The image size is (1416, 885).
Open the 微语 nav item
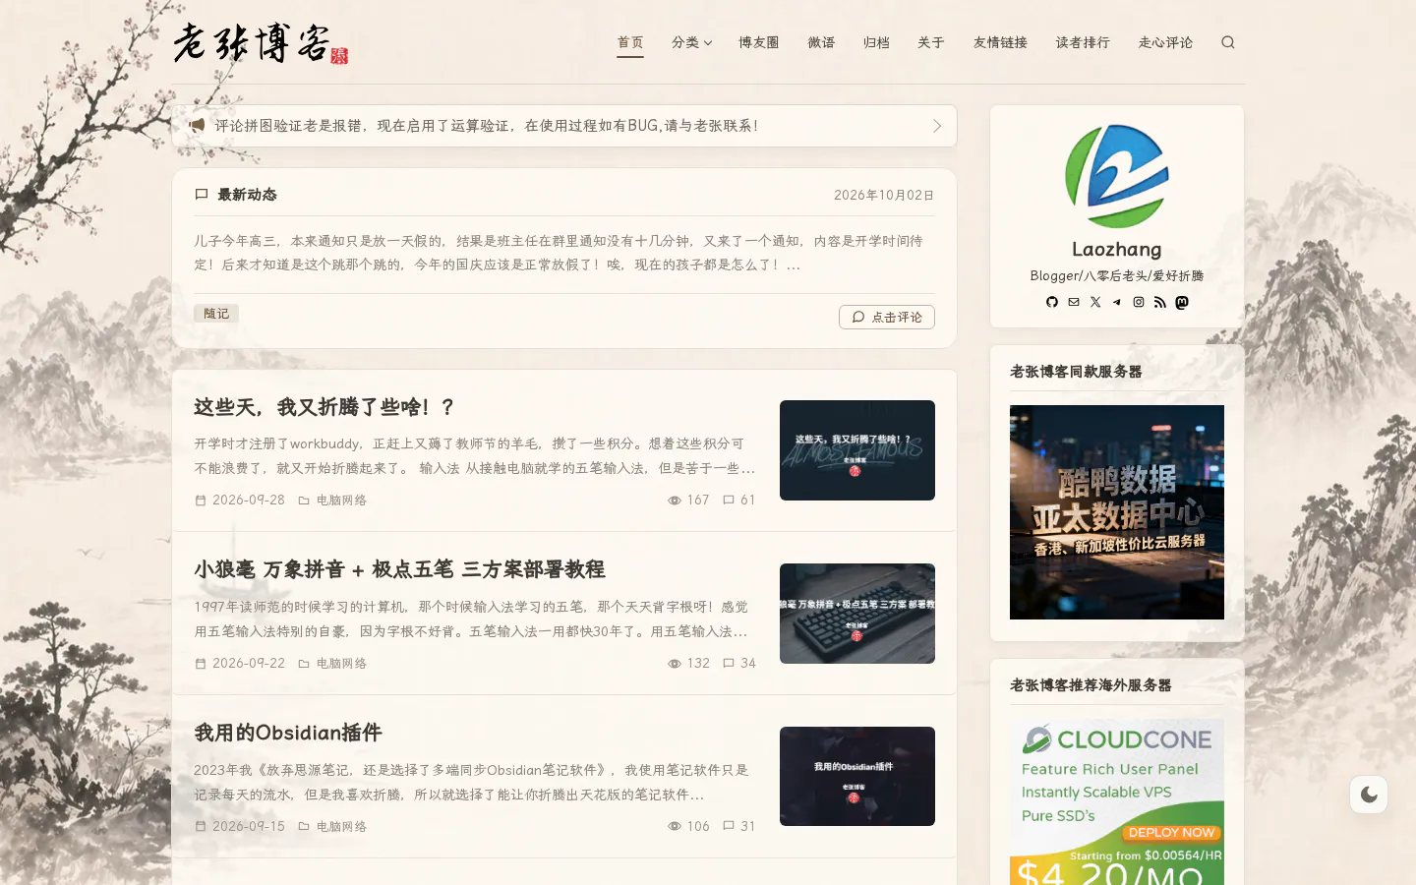click(821, 42)
